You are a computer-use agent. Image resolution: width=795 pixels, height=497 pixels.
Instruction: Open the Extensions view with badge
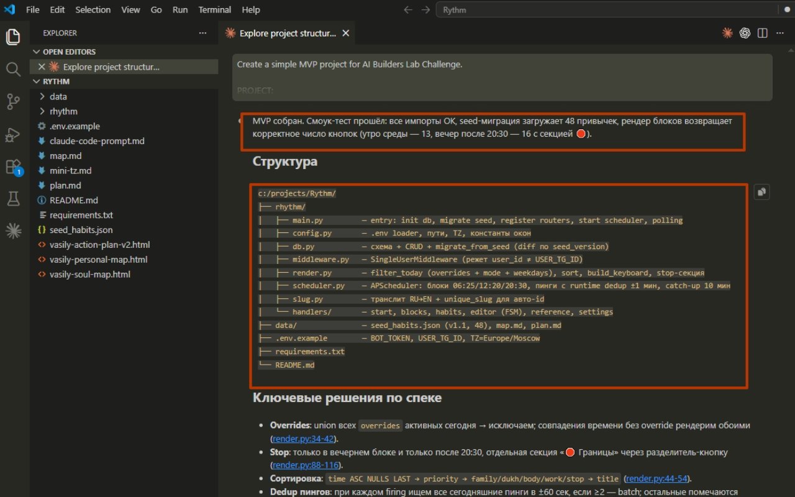pos(13,166)
